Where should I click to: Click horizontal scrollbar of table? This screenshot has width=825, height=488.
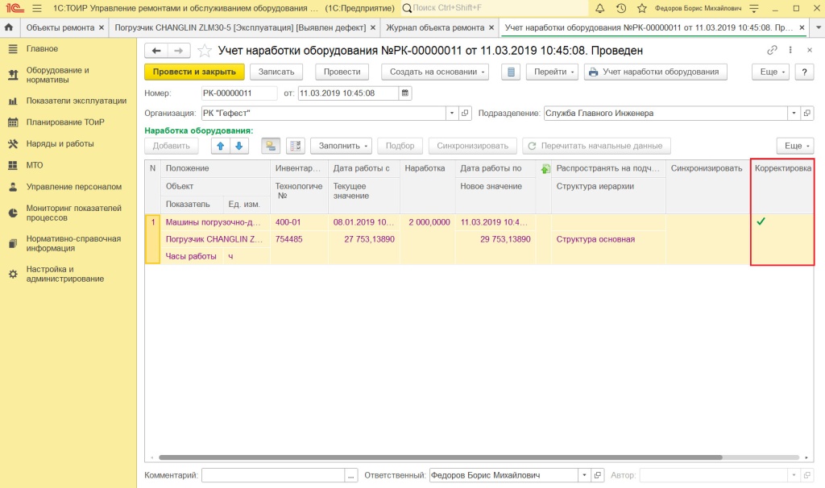click(441, 457)
